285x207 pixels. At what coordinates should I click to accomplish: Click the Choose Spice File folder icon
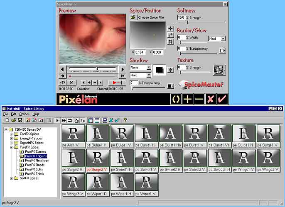[x=133, y=17]
